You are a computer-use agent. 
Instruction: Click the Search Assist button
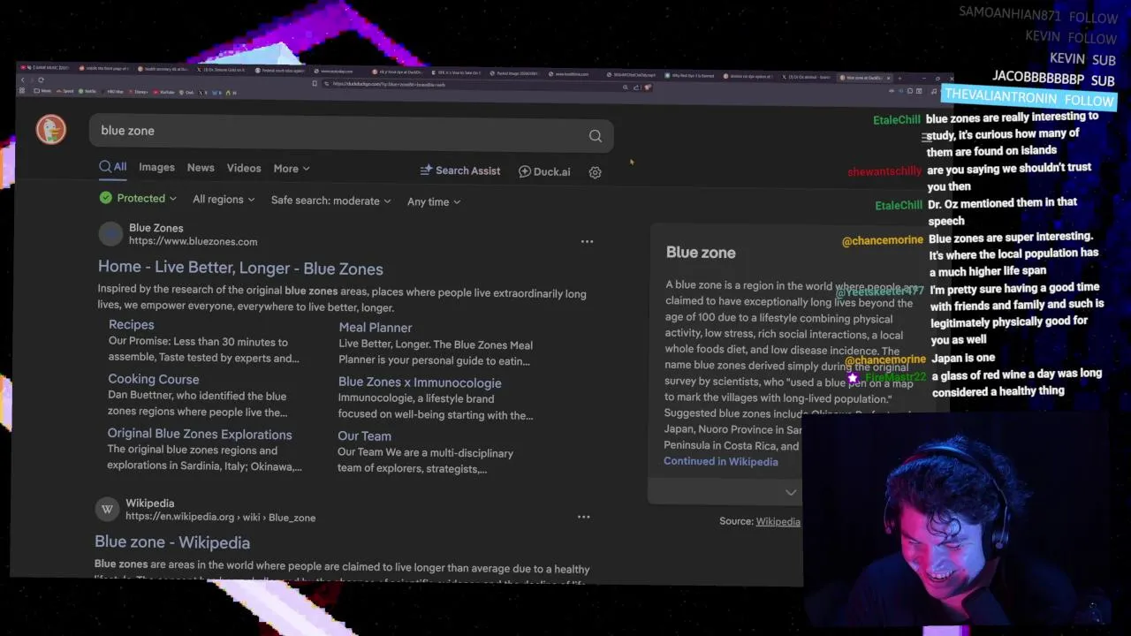pyautogui.click(x=460, y=170)
